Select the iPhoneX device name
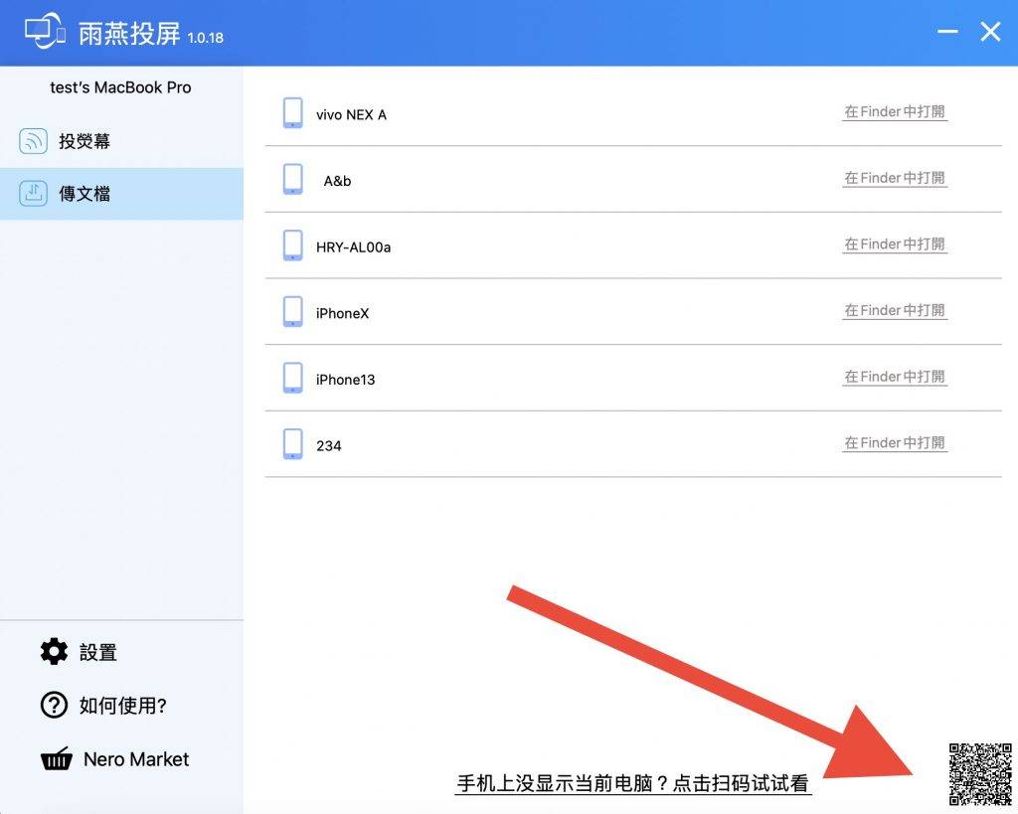 pyautogui.click(x=342, y=313)
